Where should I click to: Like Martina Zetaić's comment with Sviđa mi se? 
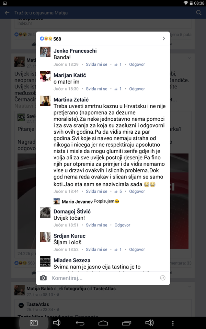click(96, 191)
